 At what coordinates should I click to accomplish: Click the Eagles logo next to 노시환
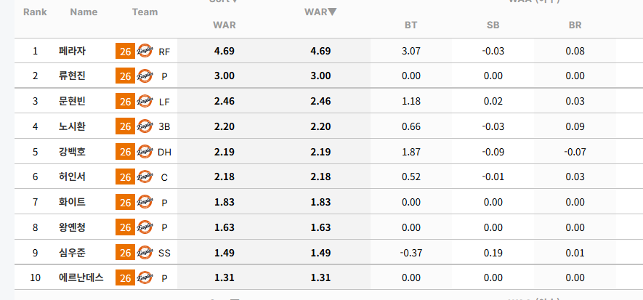click(145, 126)
